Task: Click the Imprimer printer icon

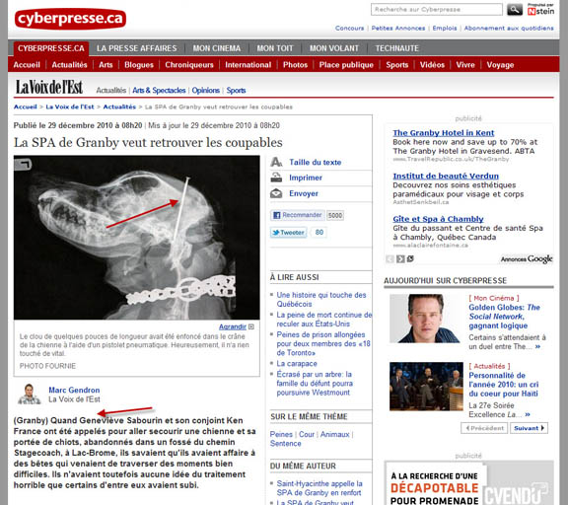Action: [x=276, y=178]
